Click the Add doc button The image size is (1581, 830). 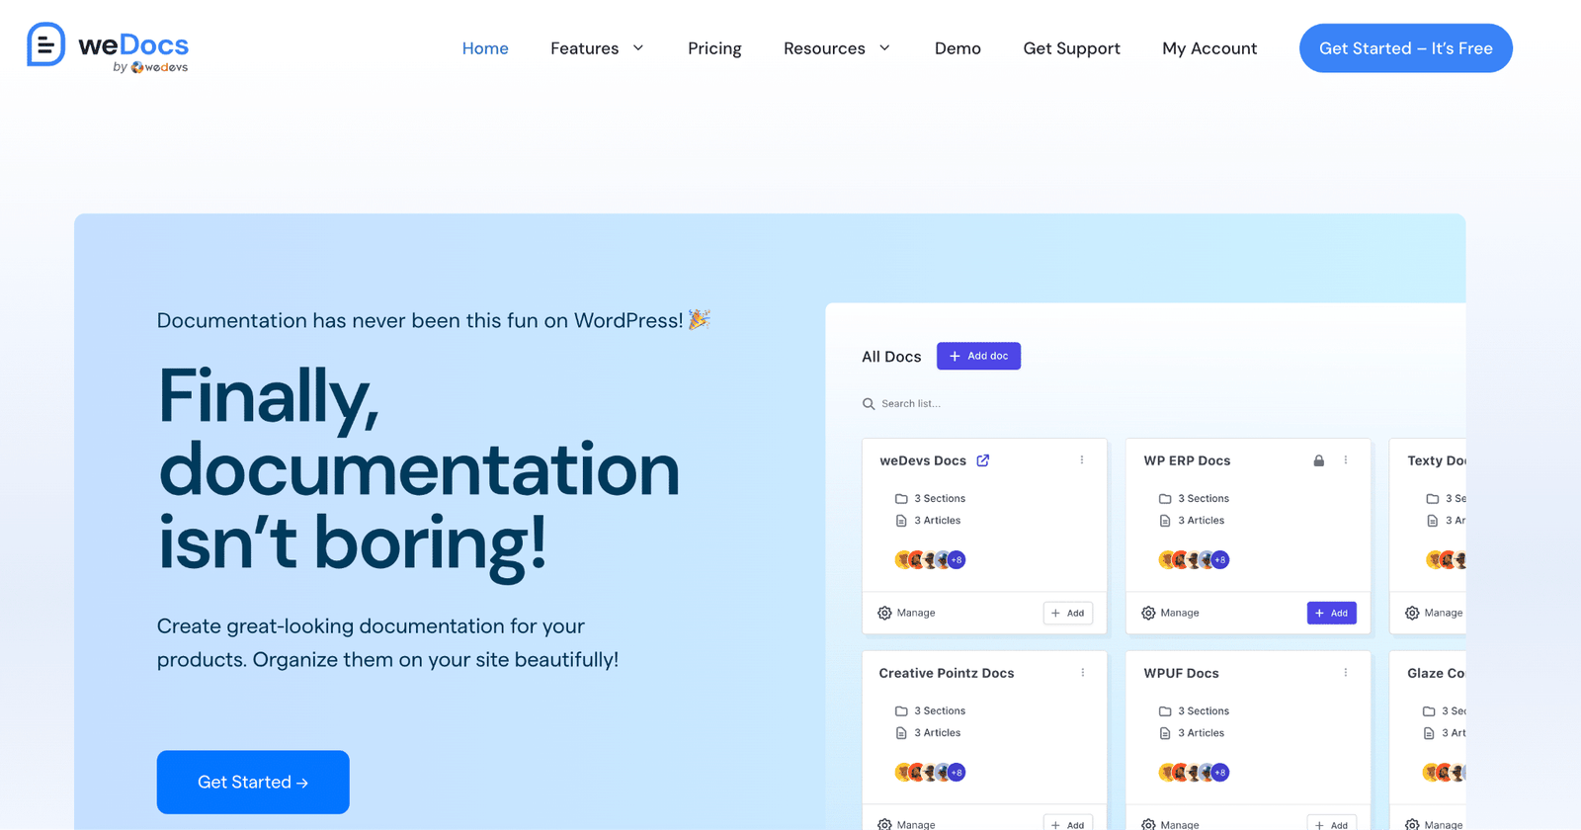pyautogui.click(x=978, y=356)
